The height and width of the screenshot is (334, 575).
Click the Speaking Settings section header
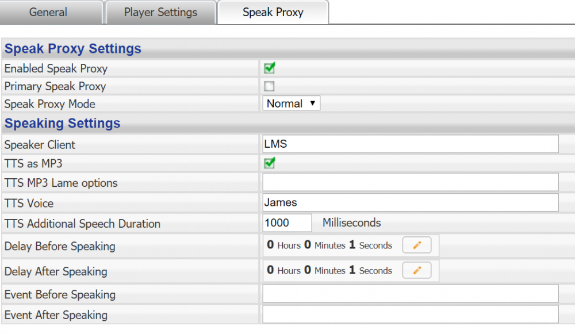point(63,124)
